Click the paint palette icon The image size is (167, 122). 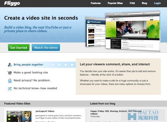coord(10,73)
